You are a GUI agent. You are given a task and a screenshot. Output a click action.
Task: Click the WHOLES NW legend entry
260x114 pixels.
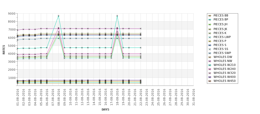(x=220, y=61)
